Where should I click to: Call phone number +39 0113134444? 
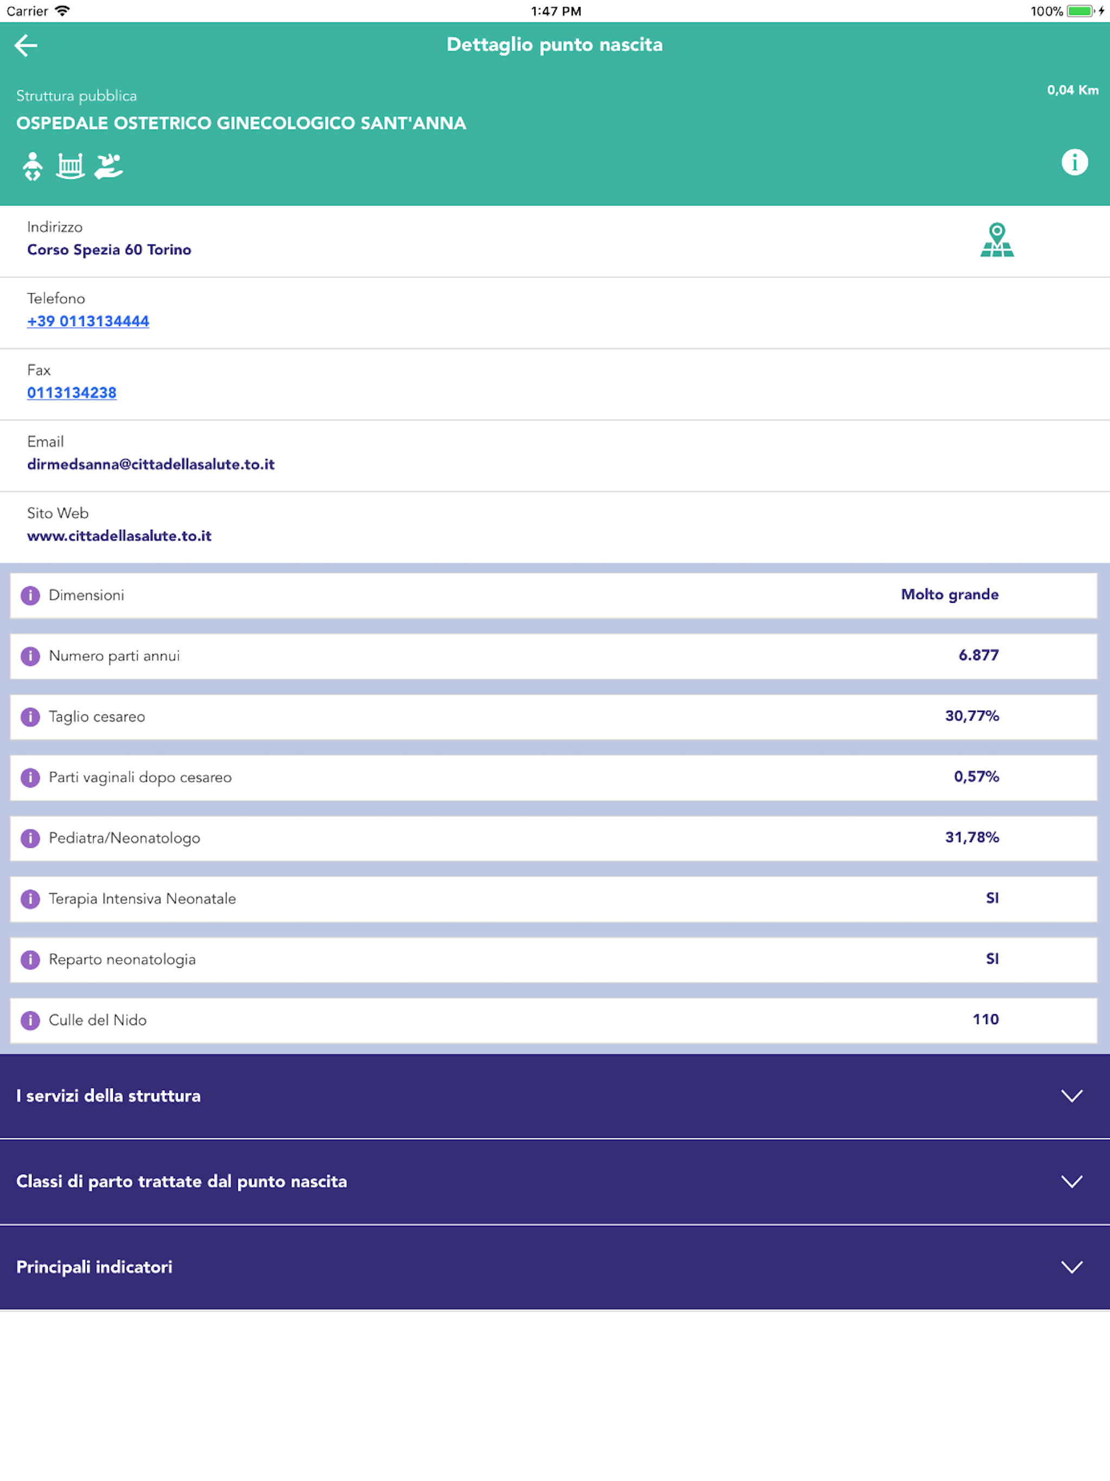pyautogui.click(x=88, y=321)
